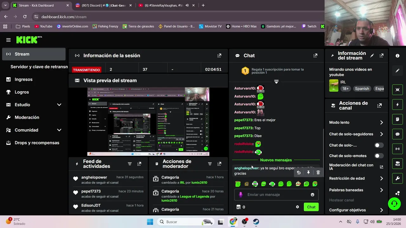The height and width of the screenshot is (228, 406).
Task: Open Servidor y clave de retransmisión page
Action: pos(39,67)
